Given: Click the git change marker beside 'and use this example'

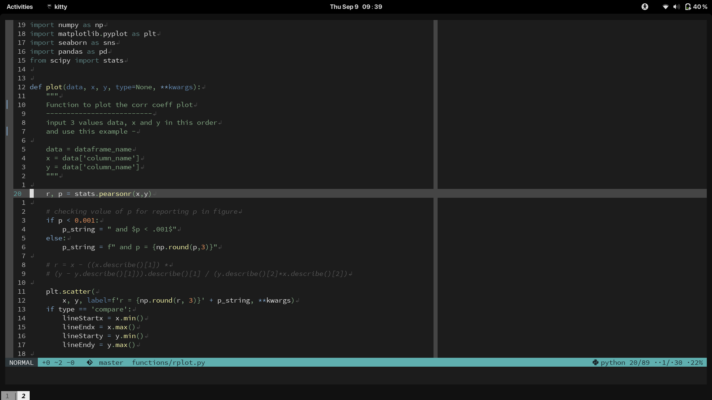Looking at the screenshot, I should click(x=7, y=131).
